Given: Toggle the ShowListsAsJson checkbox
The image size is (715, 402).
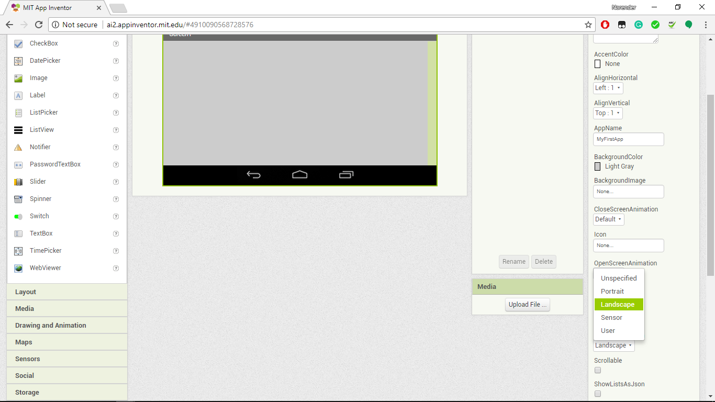Looking at the screenshot, I should pos(598,394).
